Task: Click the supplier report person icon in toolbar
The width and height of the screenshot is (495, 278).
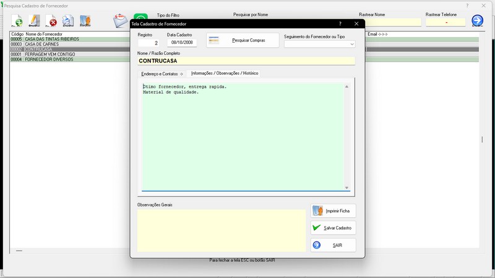Action: click(x=85, y=21)
